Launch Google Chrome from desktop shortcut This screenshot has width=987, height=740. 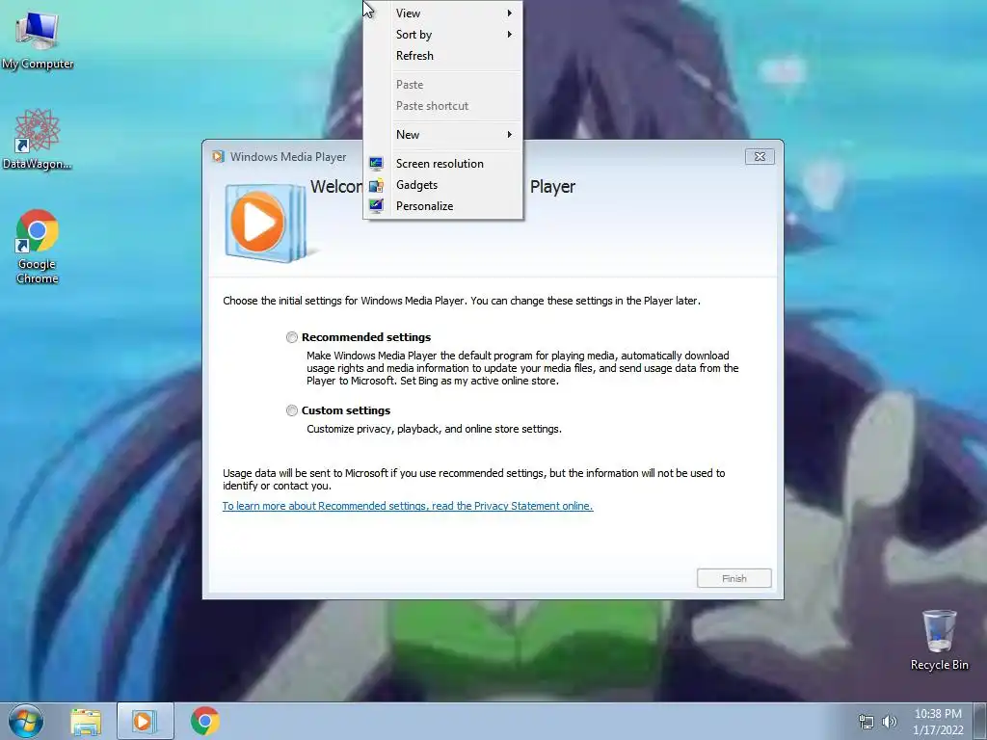[x=38, y=246]
